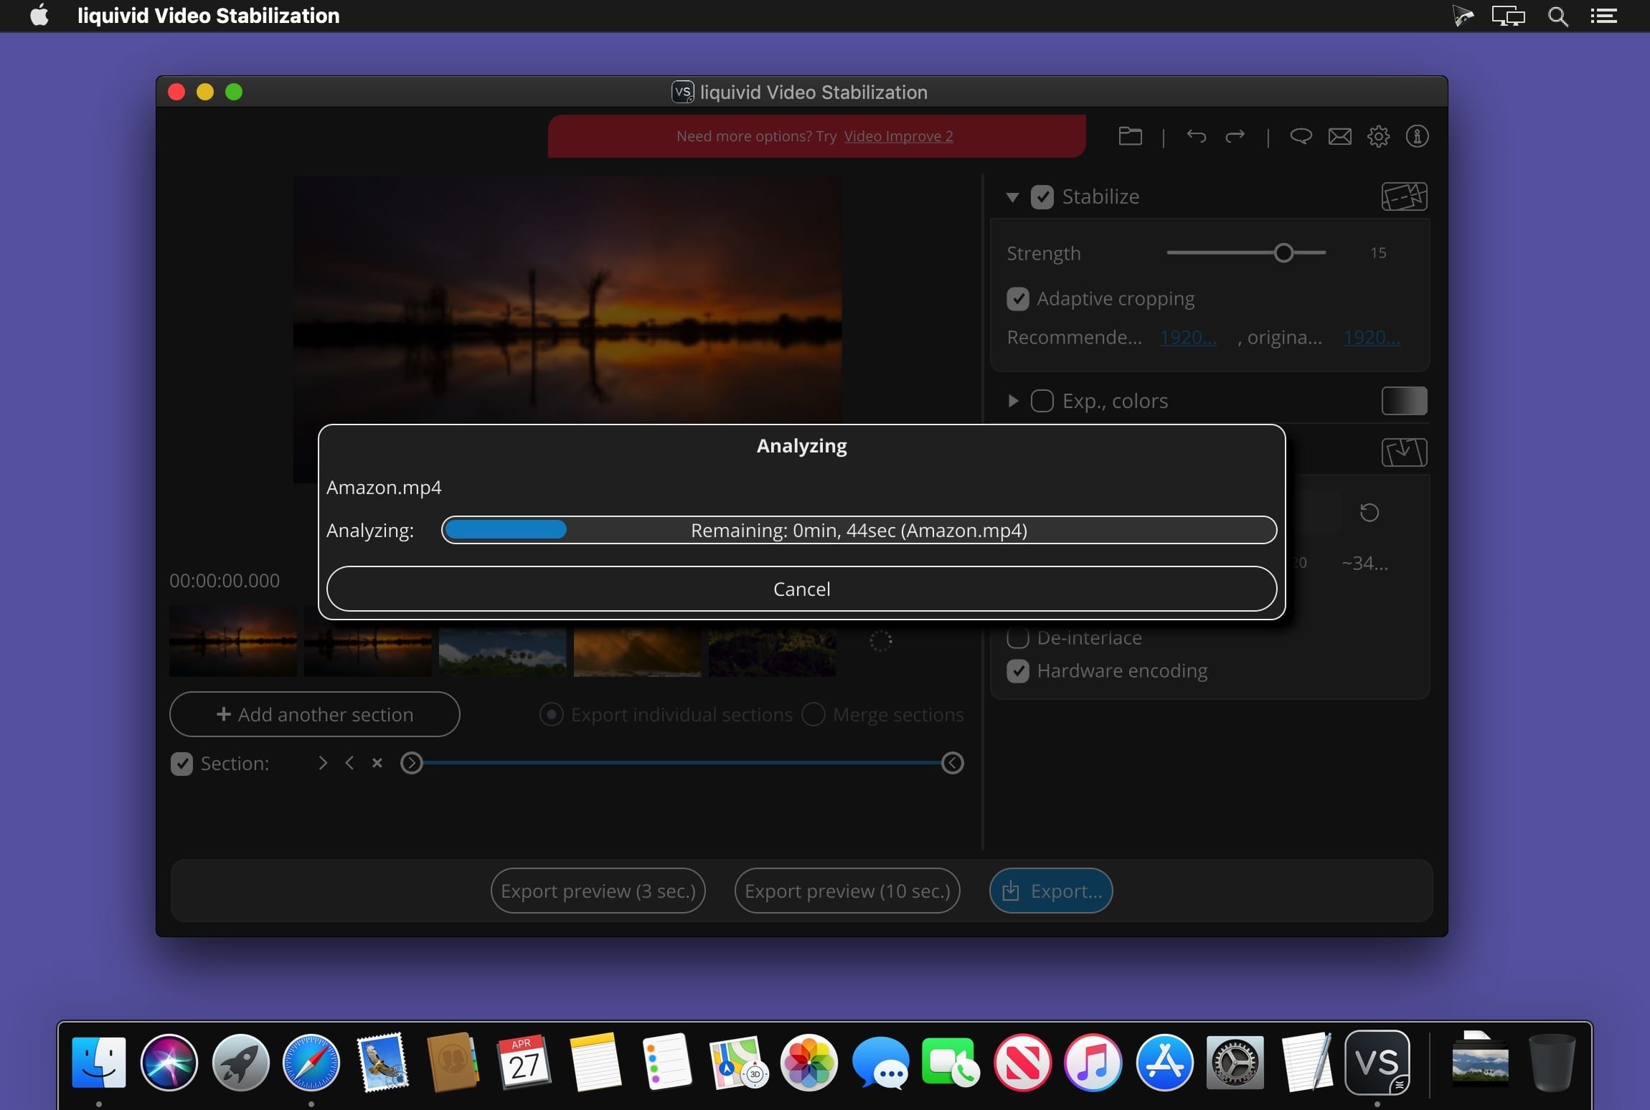This screenshot has height=1110, width=1650.
Task: Click Export preview (3 sec.) button
Action: [x=598, y=891]
